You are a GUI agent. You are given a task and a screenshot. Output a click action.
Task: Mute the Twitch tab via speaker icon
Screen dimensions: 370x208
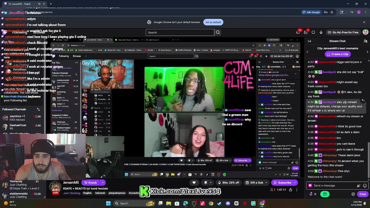point(39,4)
